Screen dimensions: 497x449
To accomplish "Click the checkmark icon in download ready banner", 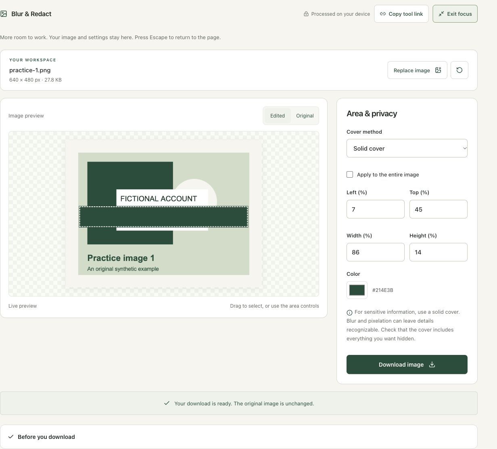I will point(167,403).
